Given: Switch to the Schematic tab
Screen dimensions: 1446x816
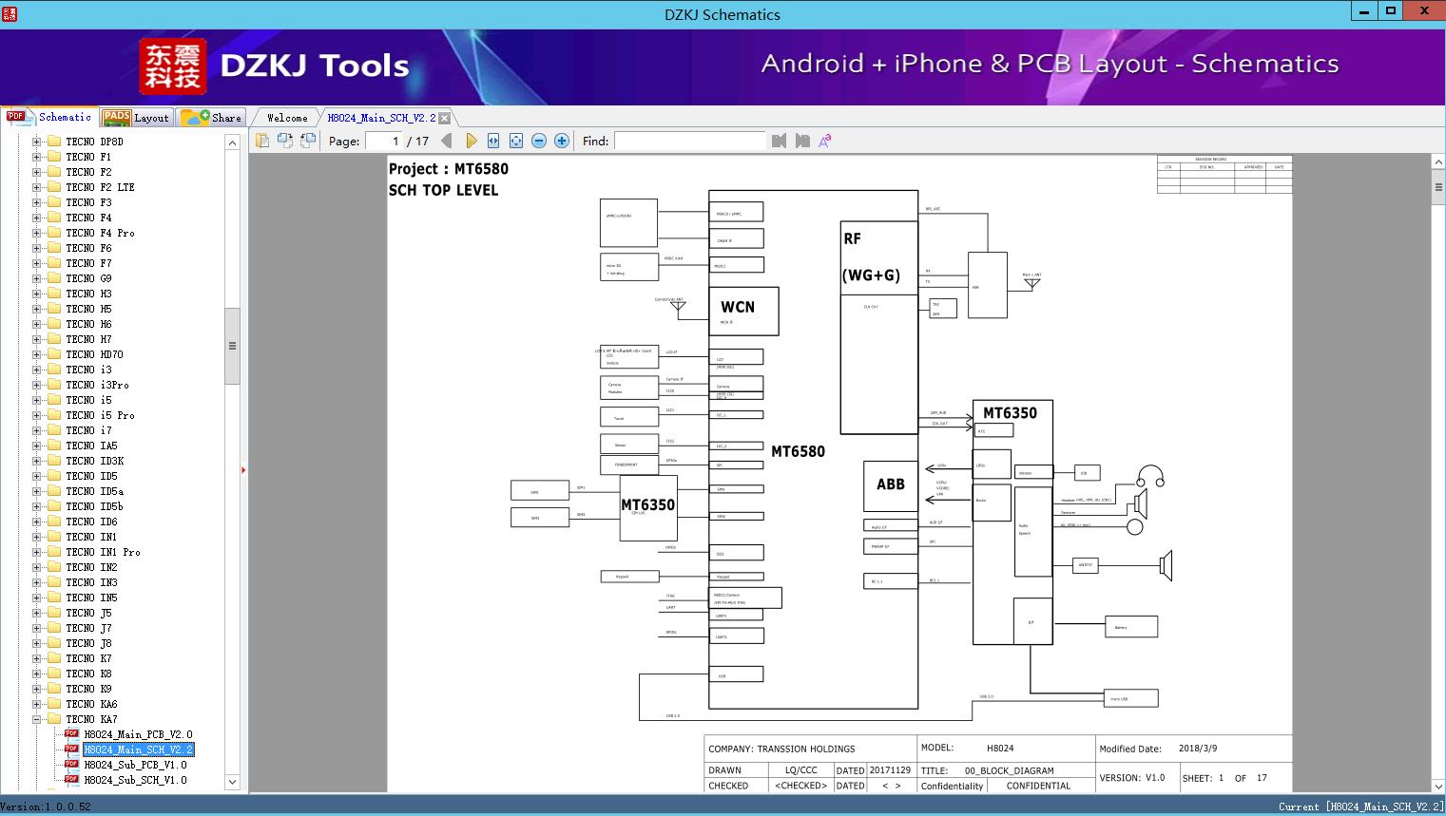Looking at the screenshot, I should (49, 117).
